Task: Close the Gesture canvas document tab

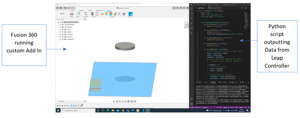Action: click(171, 8)
